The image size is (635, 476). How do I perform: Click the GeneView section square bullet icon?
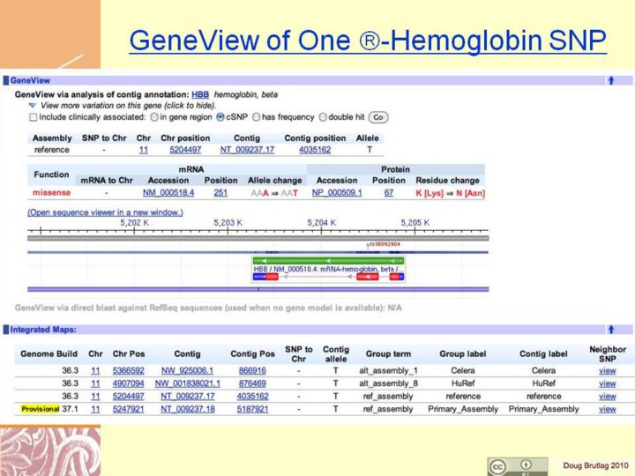pyautogui.click(x=6, y=80)
